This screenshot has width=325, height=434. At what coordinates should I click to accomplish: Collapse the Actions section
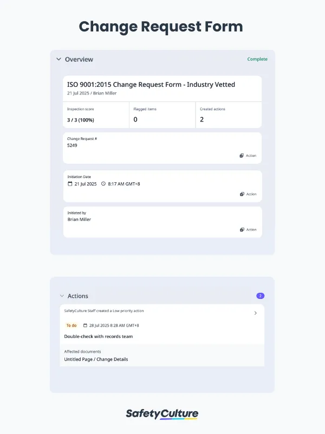[62, 296]
